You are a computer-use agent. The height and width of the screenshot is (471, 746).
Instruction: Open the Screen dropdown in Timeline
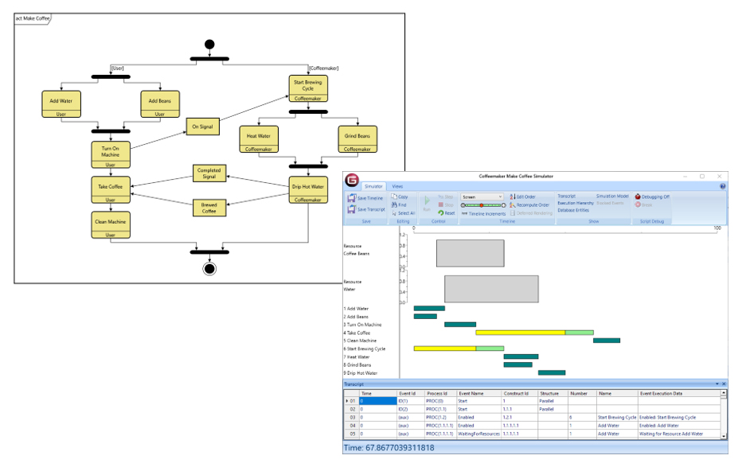coord(482,197)
